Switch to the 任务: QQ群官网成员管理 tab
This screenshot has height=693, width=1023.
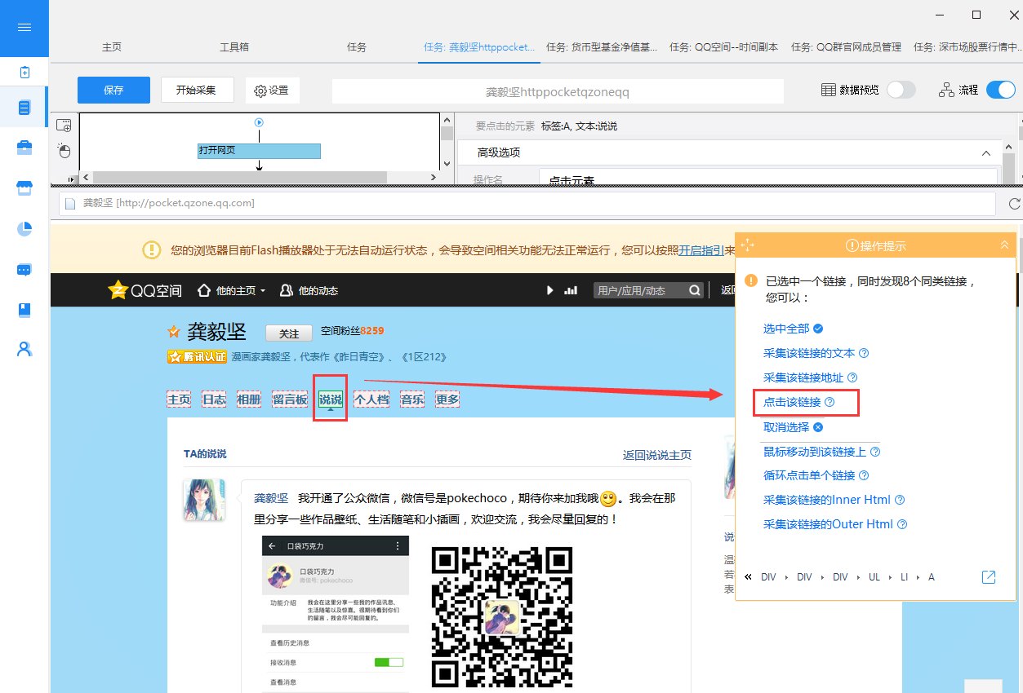[847, 47]
